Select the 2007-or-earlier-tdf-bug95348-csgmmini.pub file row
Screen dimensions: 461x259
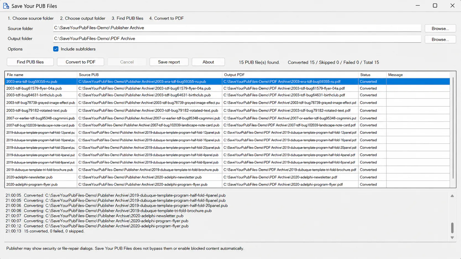coord(227,118)
